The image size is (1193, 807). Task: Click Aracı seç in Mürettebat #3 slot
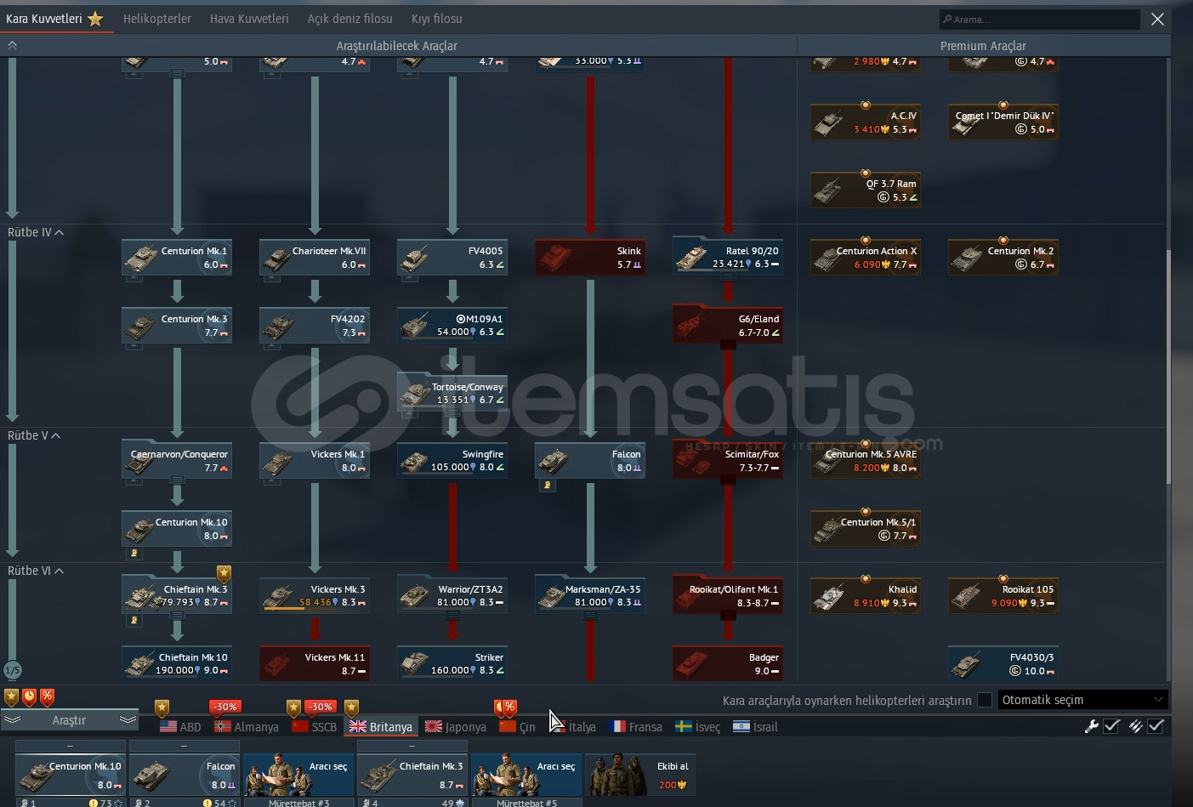[298, 774]
